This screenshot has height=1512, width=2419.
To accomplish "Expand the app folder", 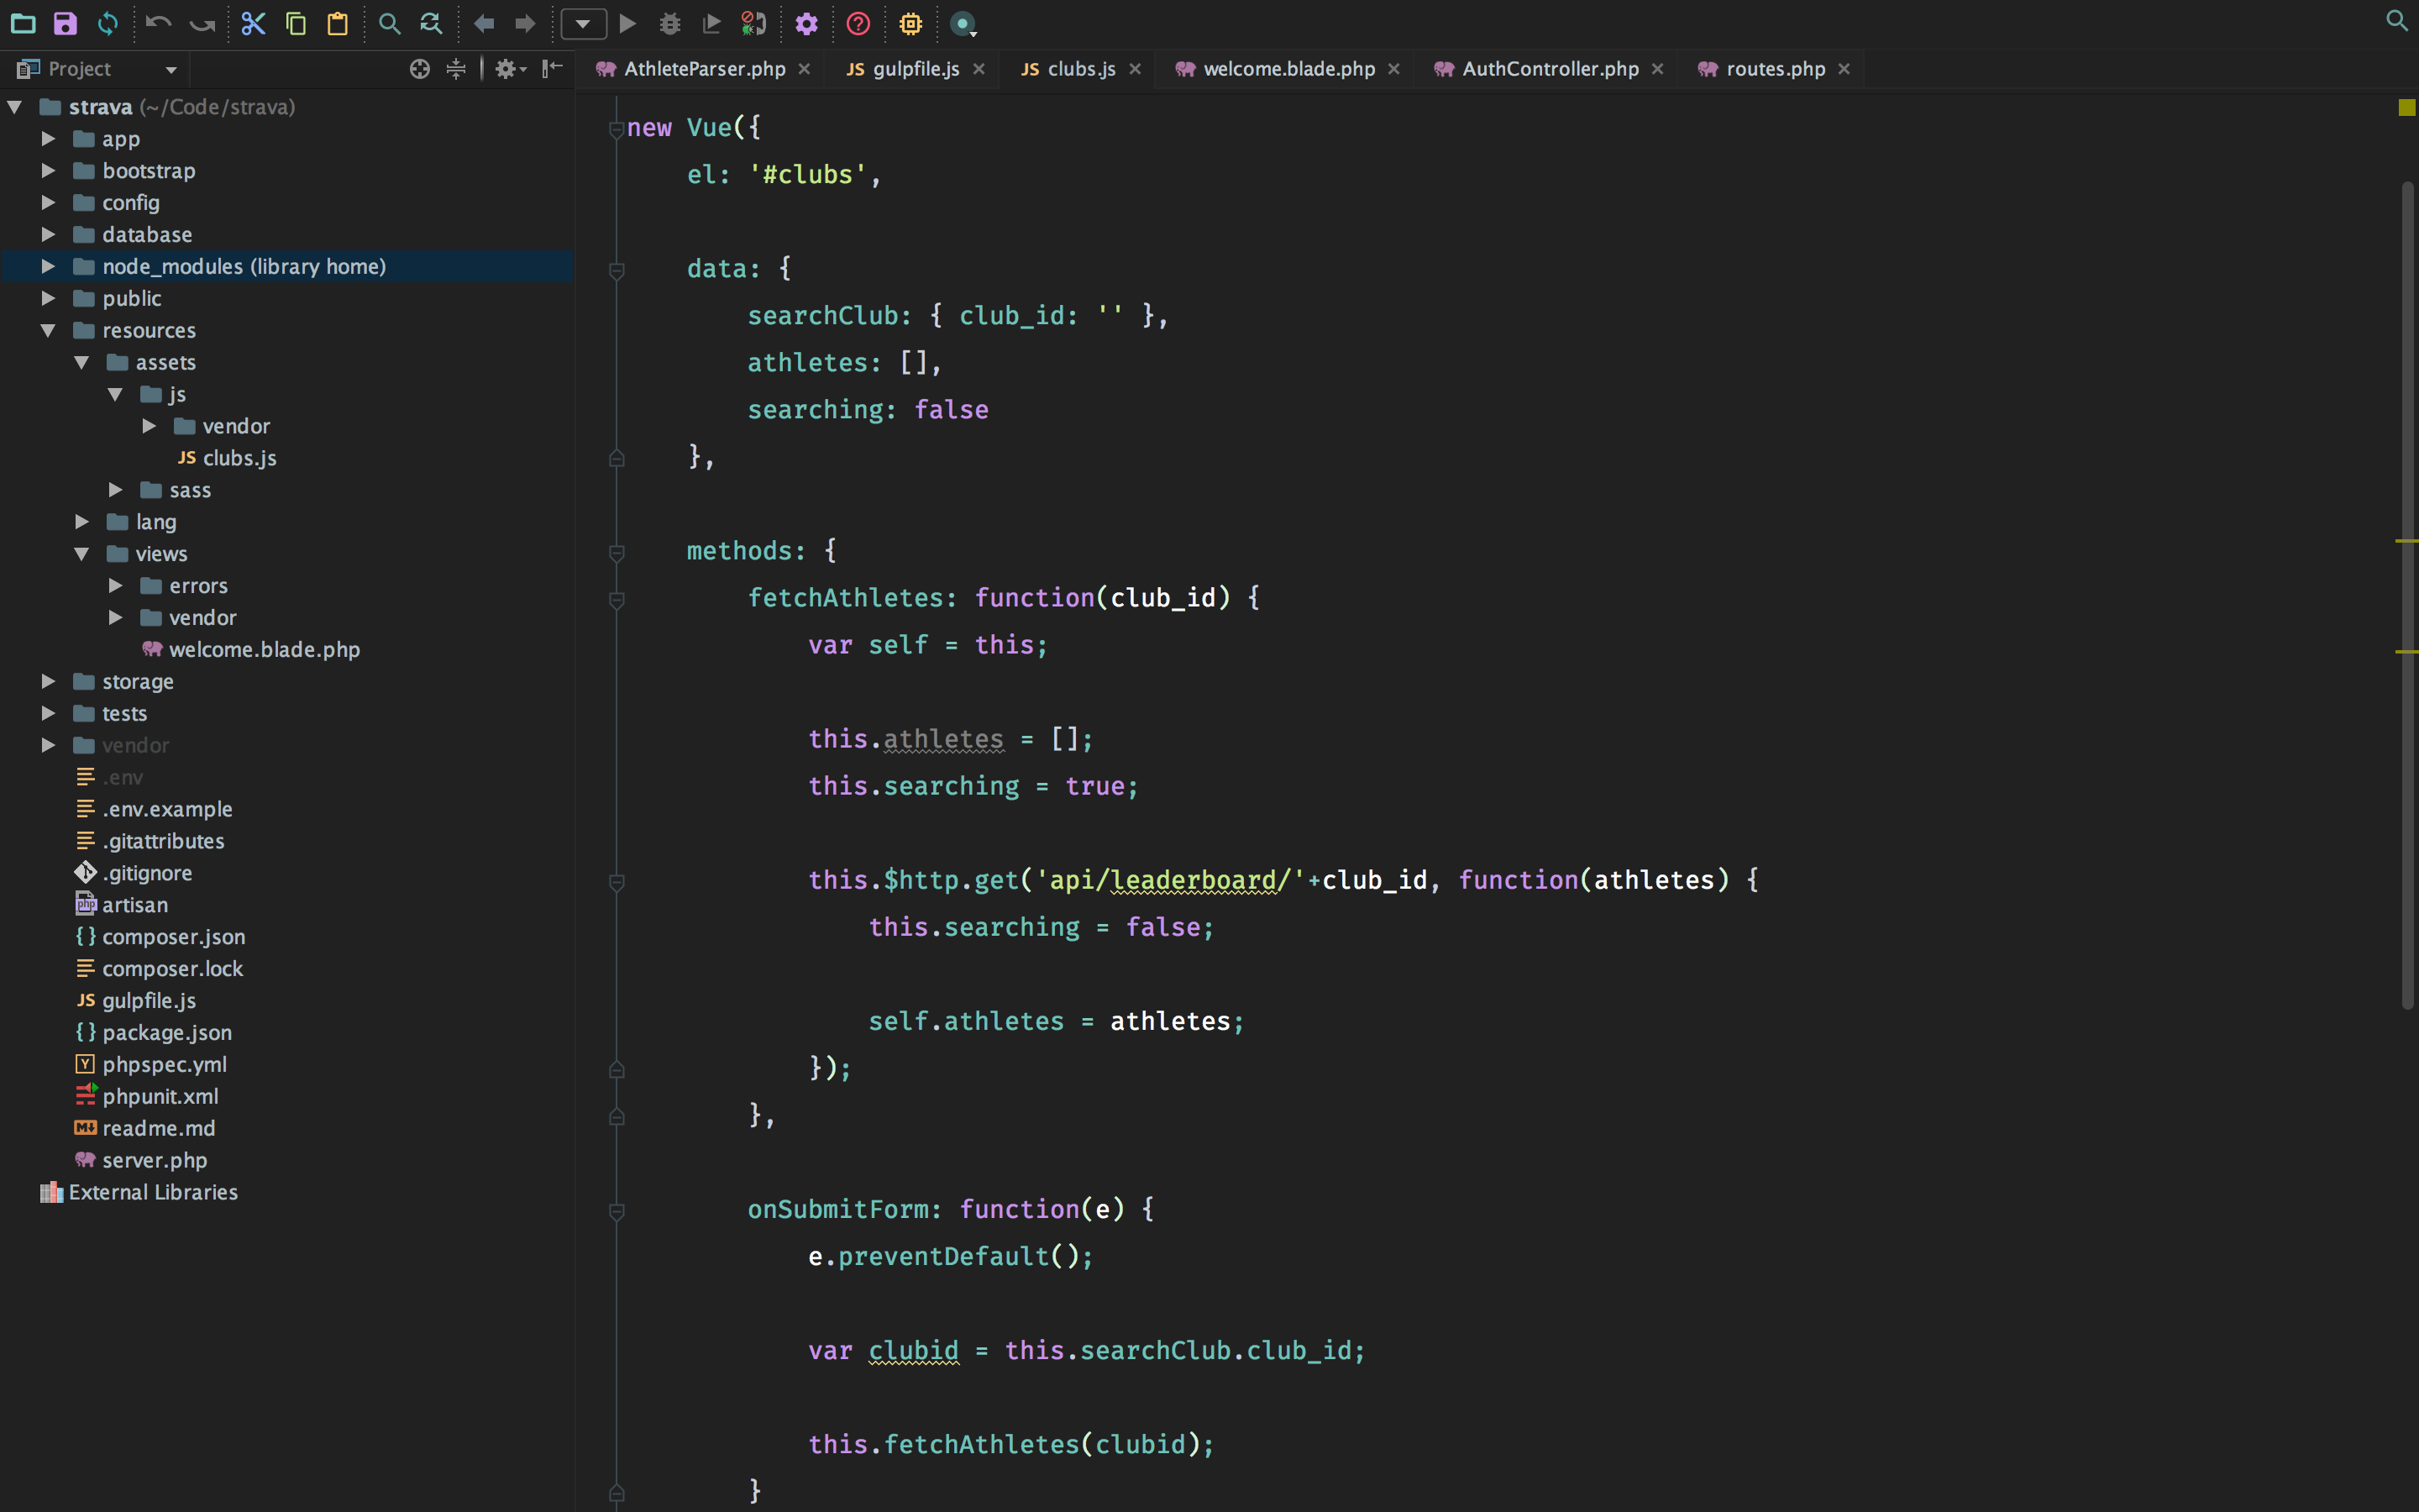I will tap(48, 139).
